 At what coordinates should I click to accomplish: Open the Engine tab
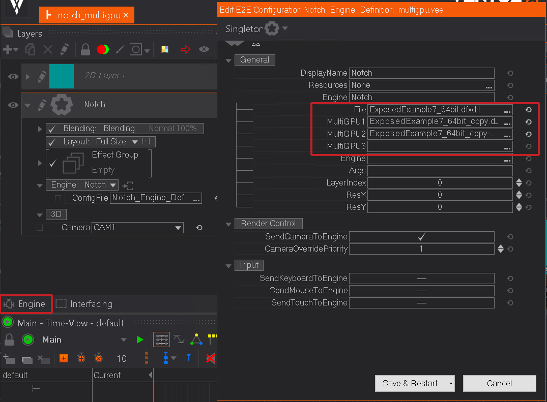pos(26,304)
